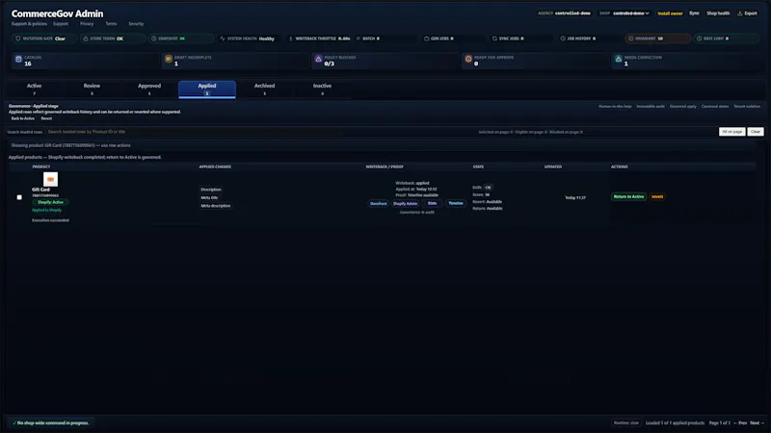
Task: Click the Clear selection button
Action: tap(756, 132)
